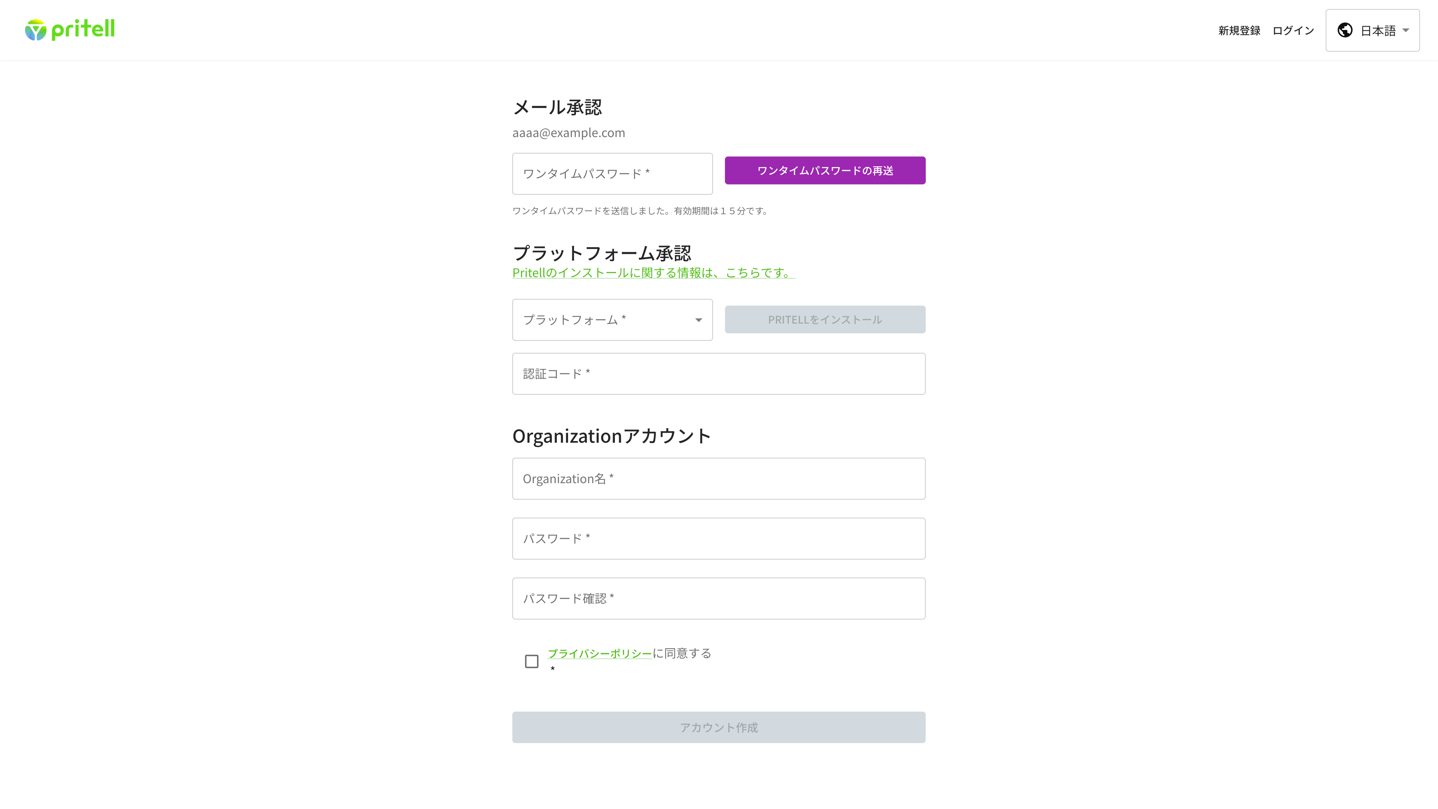This screenshot has height=809, width=1438.
Task: Open the Pritellのインストール information link
Action: coord(654,272)
